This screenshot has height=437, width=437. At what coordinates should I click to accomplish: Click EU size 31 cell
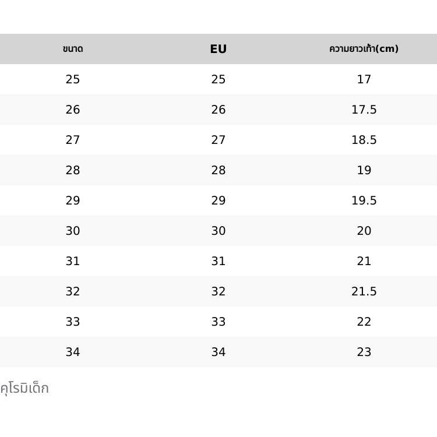(218, 261)
